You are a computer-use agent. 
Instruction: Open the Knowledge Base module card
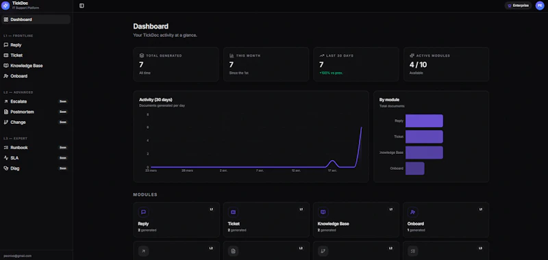(x=356, y=220)
